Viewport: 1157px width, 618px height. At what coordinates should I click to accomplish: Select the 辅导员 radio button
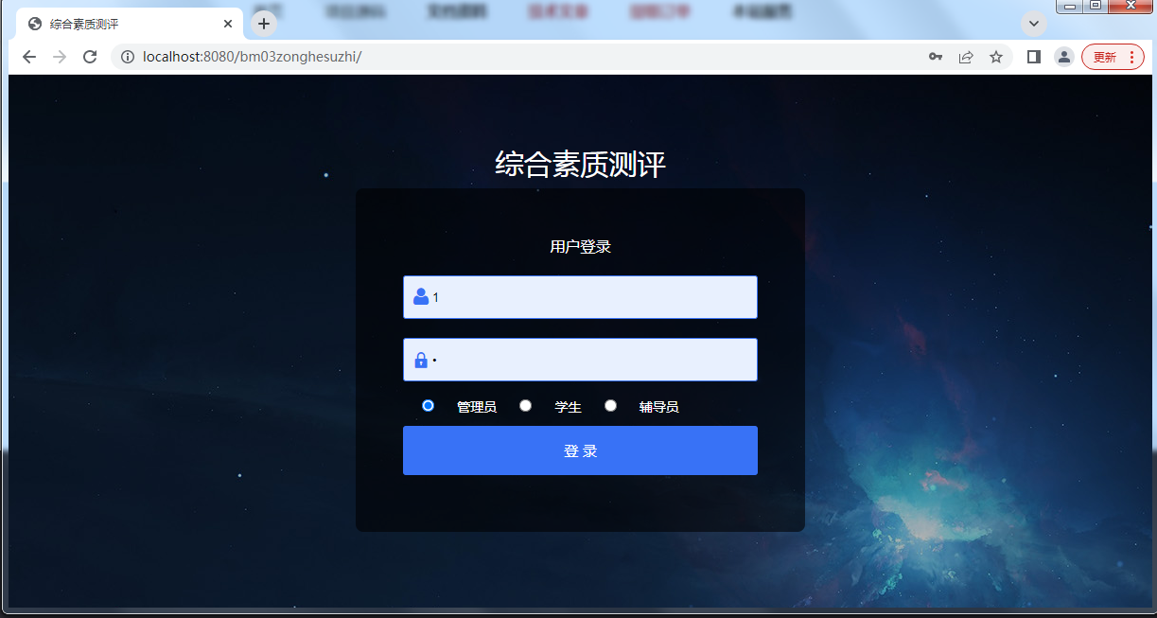(611, 405)
